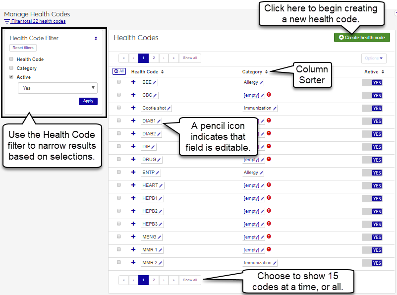Click the Create health code button

click(x=362, y=38)
